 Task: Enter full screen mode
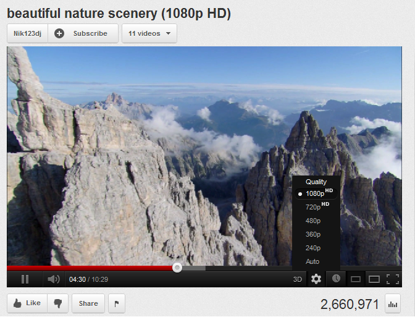pos(392,279)
